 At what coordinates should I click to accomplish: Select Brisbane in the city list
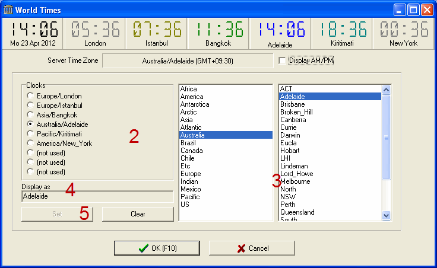pyautogui.click(x=330, y=104)
